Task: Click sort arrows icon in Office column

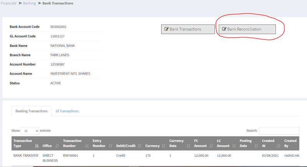Action: point(57,146)
